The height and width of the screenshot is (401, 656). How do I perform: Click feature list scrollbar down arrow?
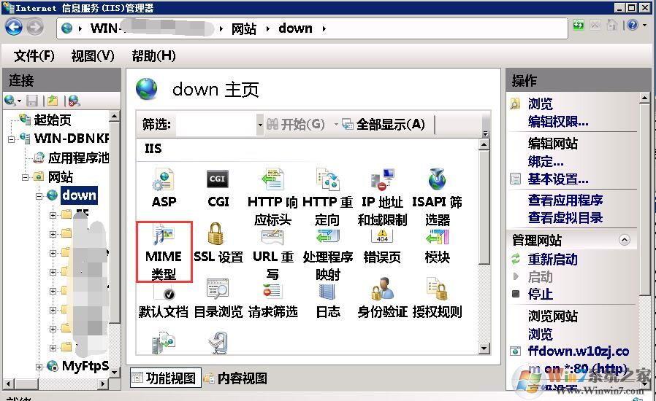(484, 349)
